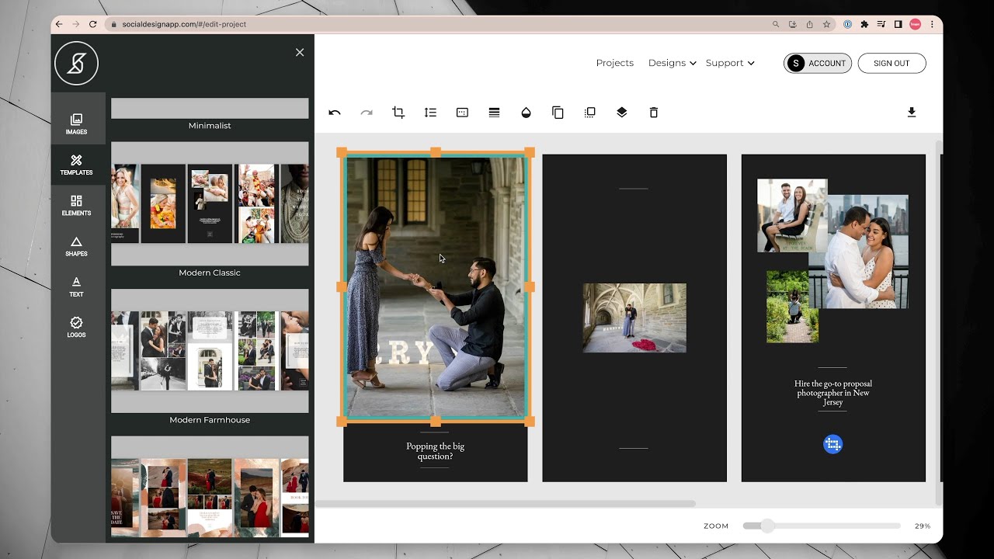The width and height of the screenshot is (994, 559).
Task: Click the 'Hire the go-to proposal photographer' text
Action: click(x=832, y=393)
